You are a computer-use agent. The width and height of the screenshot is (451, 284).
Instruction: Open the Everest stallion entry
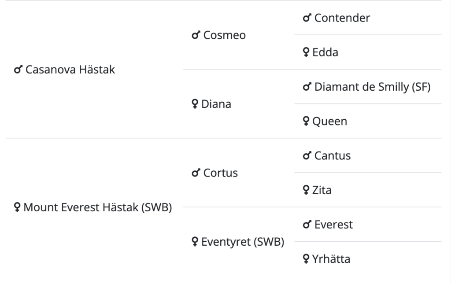coord(333,225)
